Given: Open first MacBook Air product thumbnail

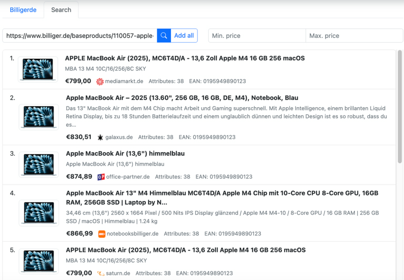Looking at the screenshot, I should pos(38,69).
